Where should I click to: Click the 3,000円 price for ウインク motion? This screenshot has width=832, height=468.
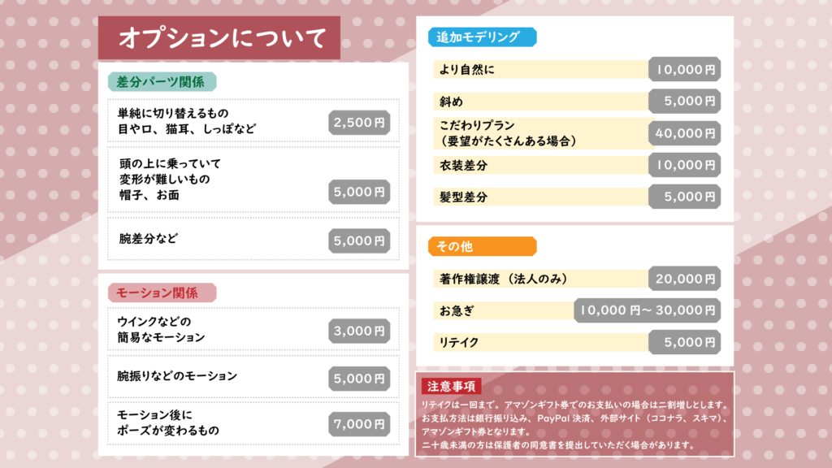[x=359, y=331]
